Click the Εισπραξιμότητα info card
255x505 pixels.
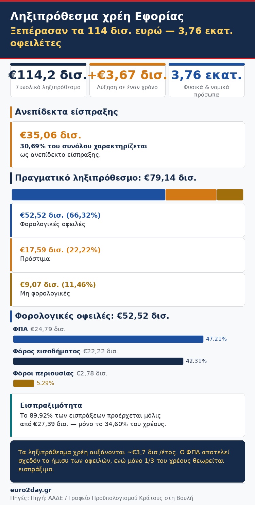[128, 415]
